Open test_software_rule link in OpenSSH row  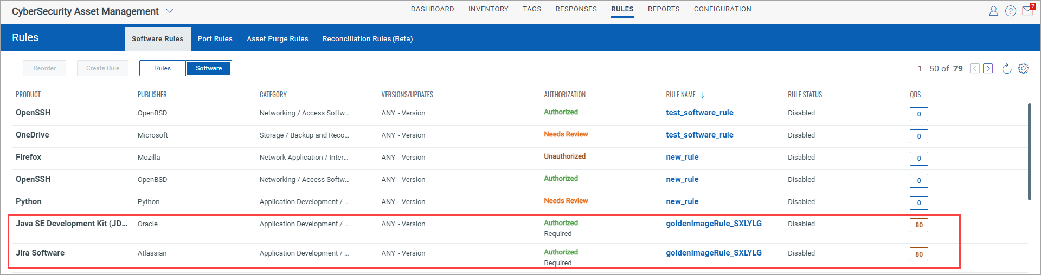pyautogui.click(x=699, y=113)
